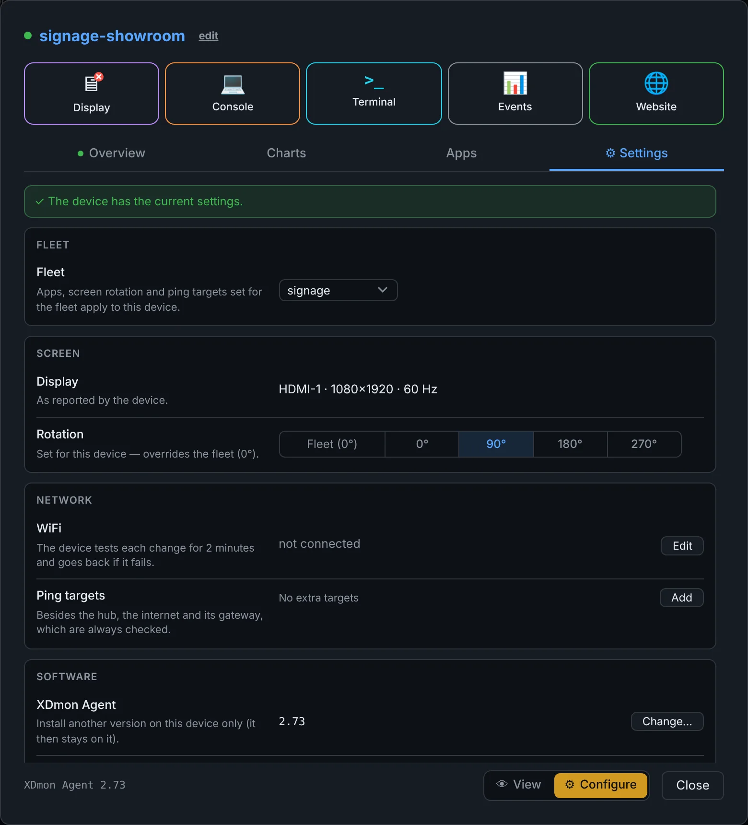Select Fleet (0°) rotation option
Screen dimensions: 748x825
pos(332,444)
